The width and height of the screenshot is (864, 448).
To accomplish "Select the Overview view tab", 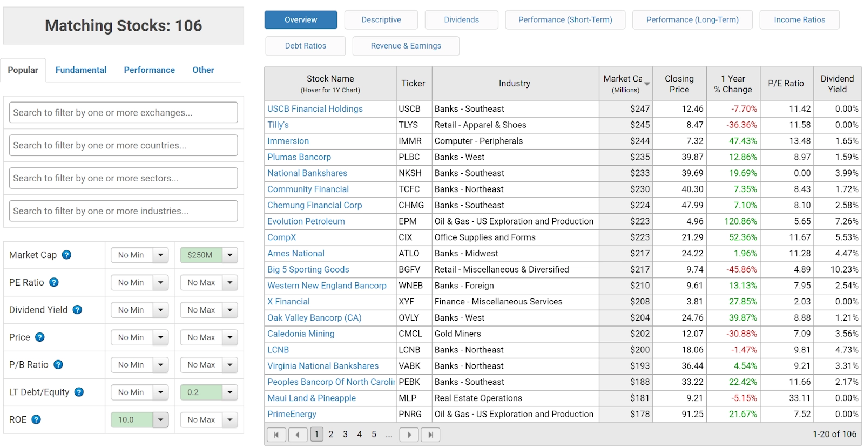I will point(301,20).
